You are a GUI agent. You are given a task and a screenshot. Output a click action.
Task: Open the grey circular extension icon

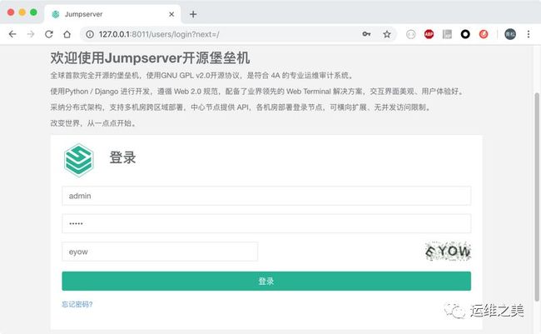coord(410,34)
